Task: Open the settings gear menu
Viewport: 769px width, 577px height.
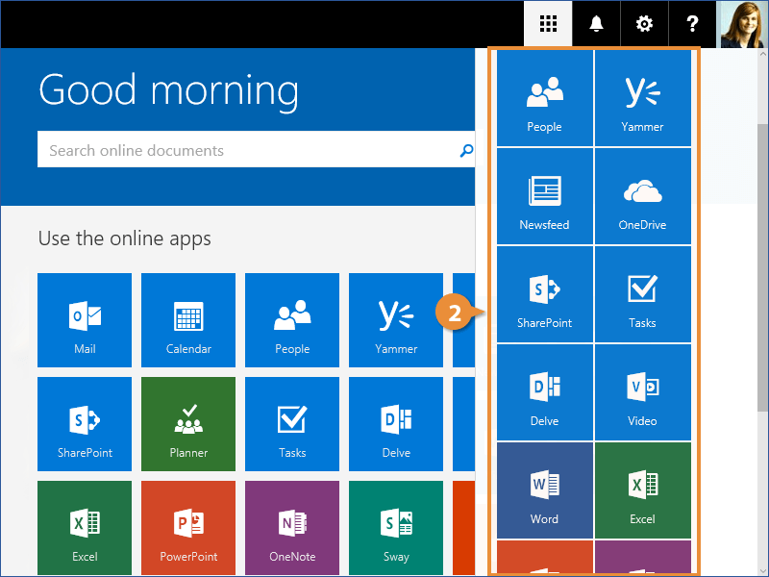Action: pyautogui.click(x=644, y=24)
